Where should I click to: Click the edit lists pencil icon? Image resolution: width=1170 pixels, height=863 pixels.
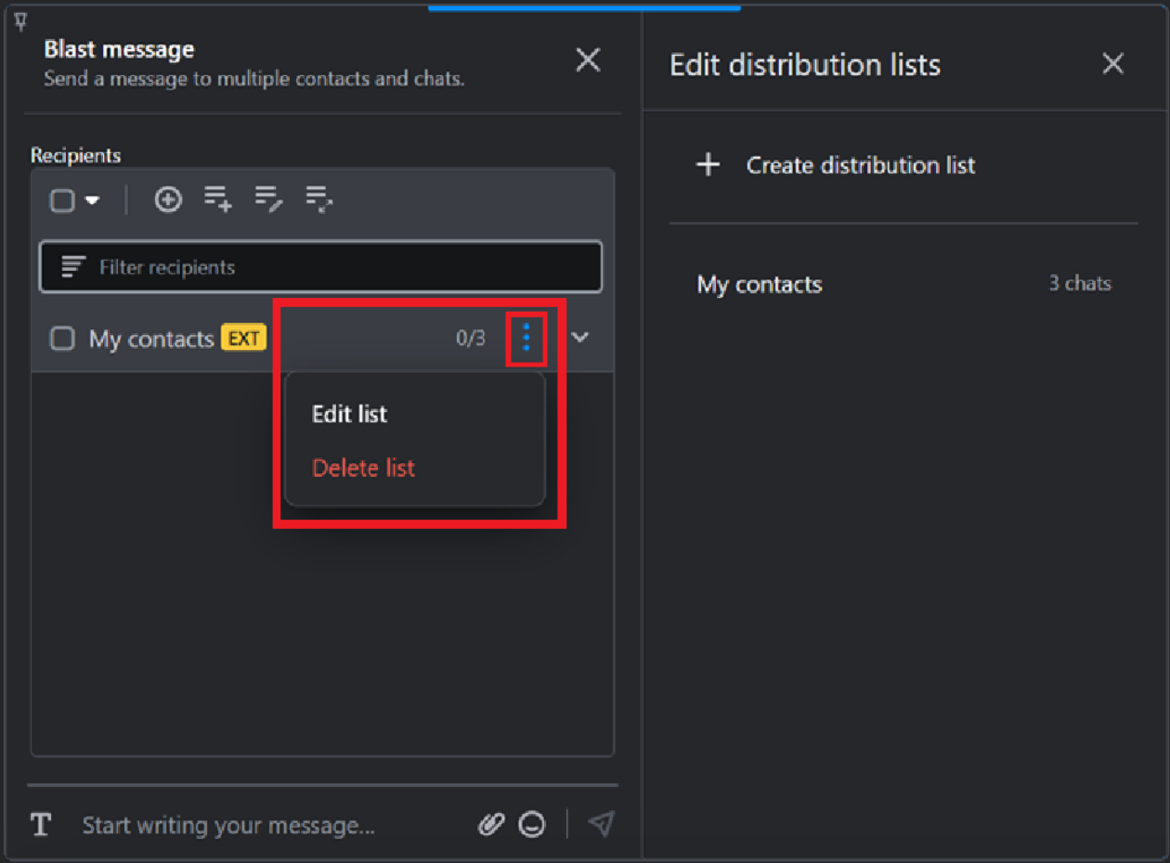tap(269, 199)
